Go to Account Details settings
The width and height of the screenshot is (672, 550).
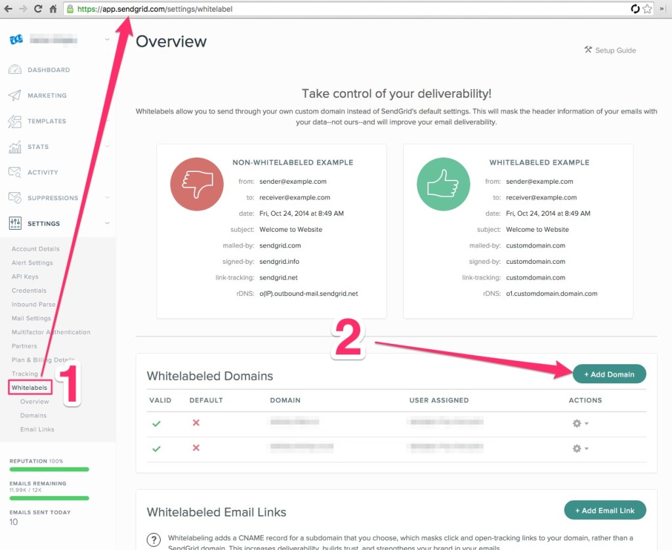(x=35, y=249)
